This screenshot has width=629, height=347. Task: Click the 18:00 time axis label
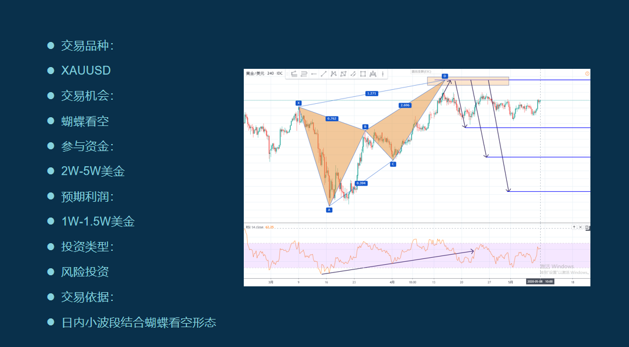[x=412, y=282]
